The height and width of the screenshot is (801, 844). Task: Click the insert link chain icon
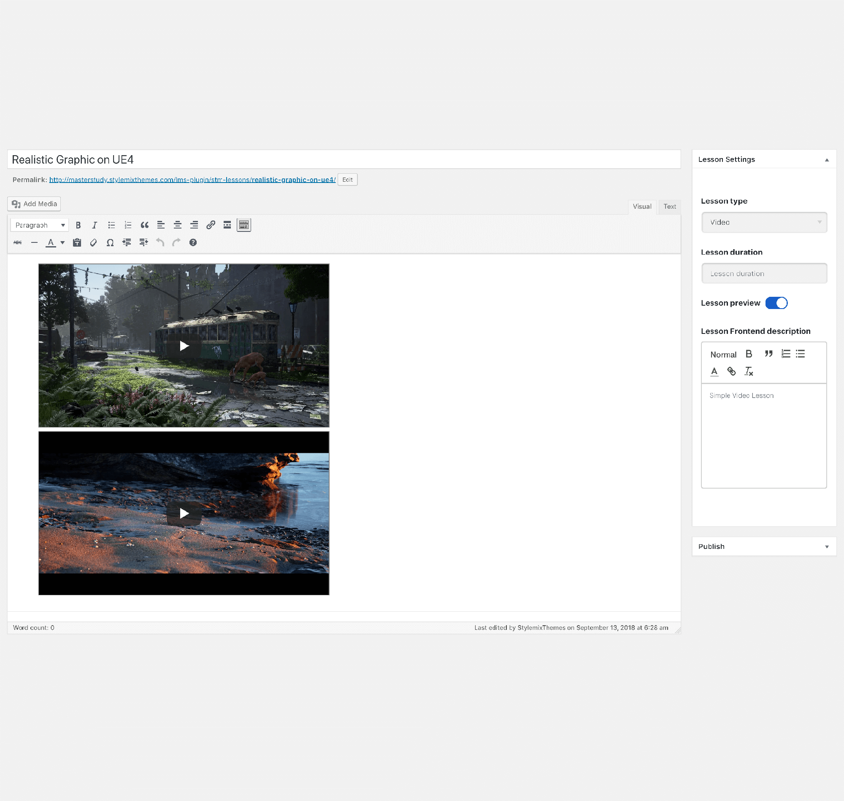(211, 225)
